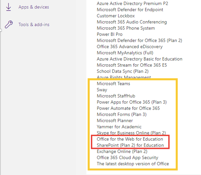Click the Customer Lockbox entry
Image resolution: width=201 pixels, height=175 pixels.
[116, 16]
